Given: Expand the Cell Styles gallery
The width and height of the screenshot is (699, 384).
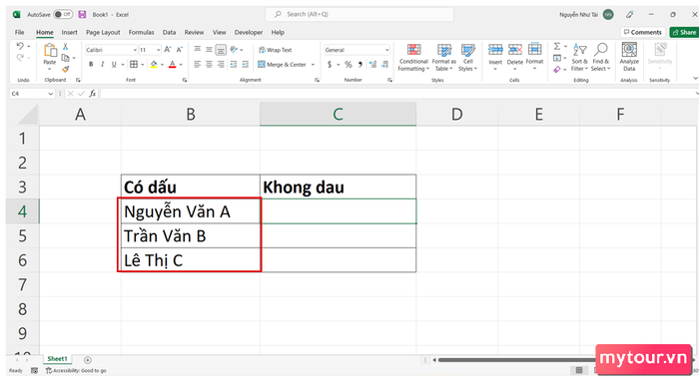Looking at the screenshot, I should [x=467, y=58].
